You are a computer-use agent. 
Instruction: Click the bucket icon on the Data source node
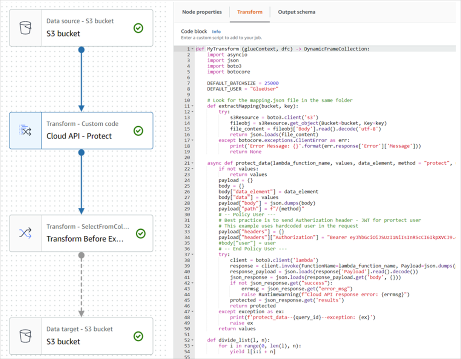tap(25, 28)
